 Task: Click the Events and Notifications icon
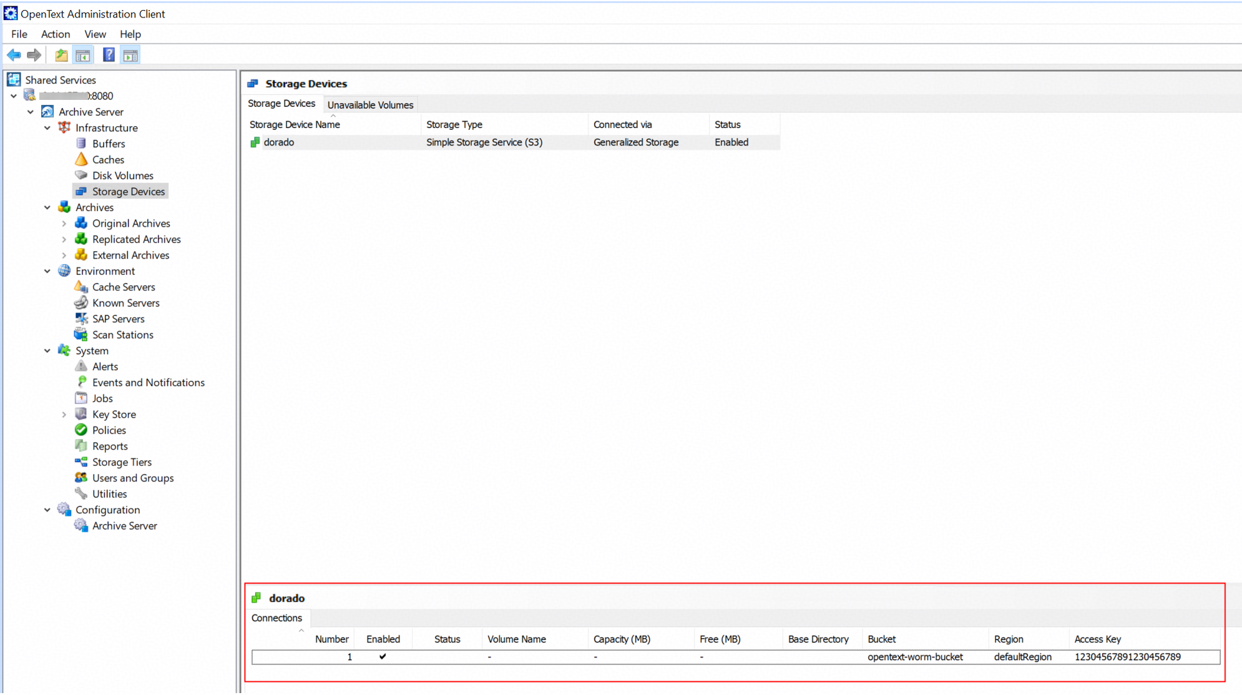tap(81, 383)
